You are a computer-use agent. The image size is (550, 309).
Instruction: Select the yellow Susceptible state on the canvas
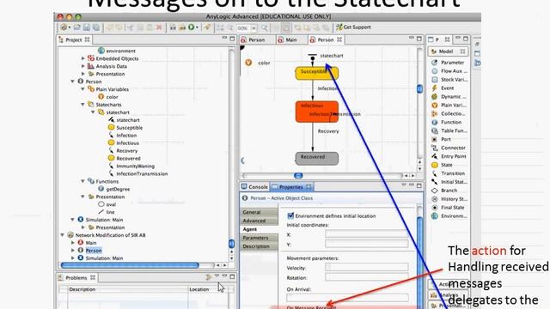point(317,73)
